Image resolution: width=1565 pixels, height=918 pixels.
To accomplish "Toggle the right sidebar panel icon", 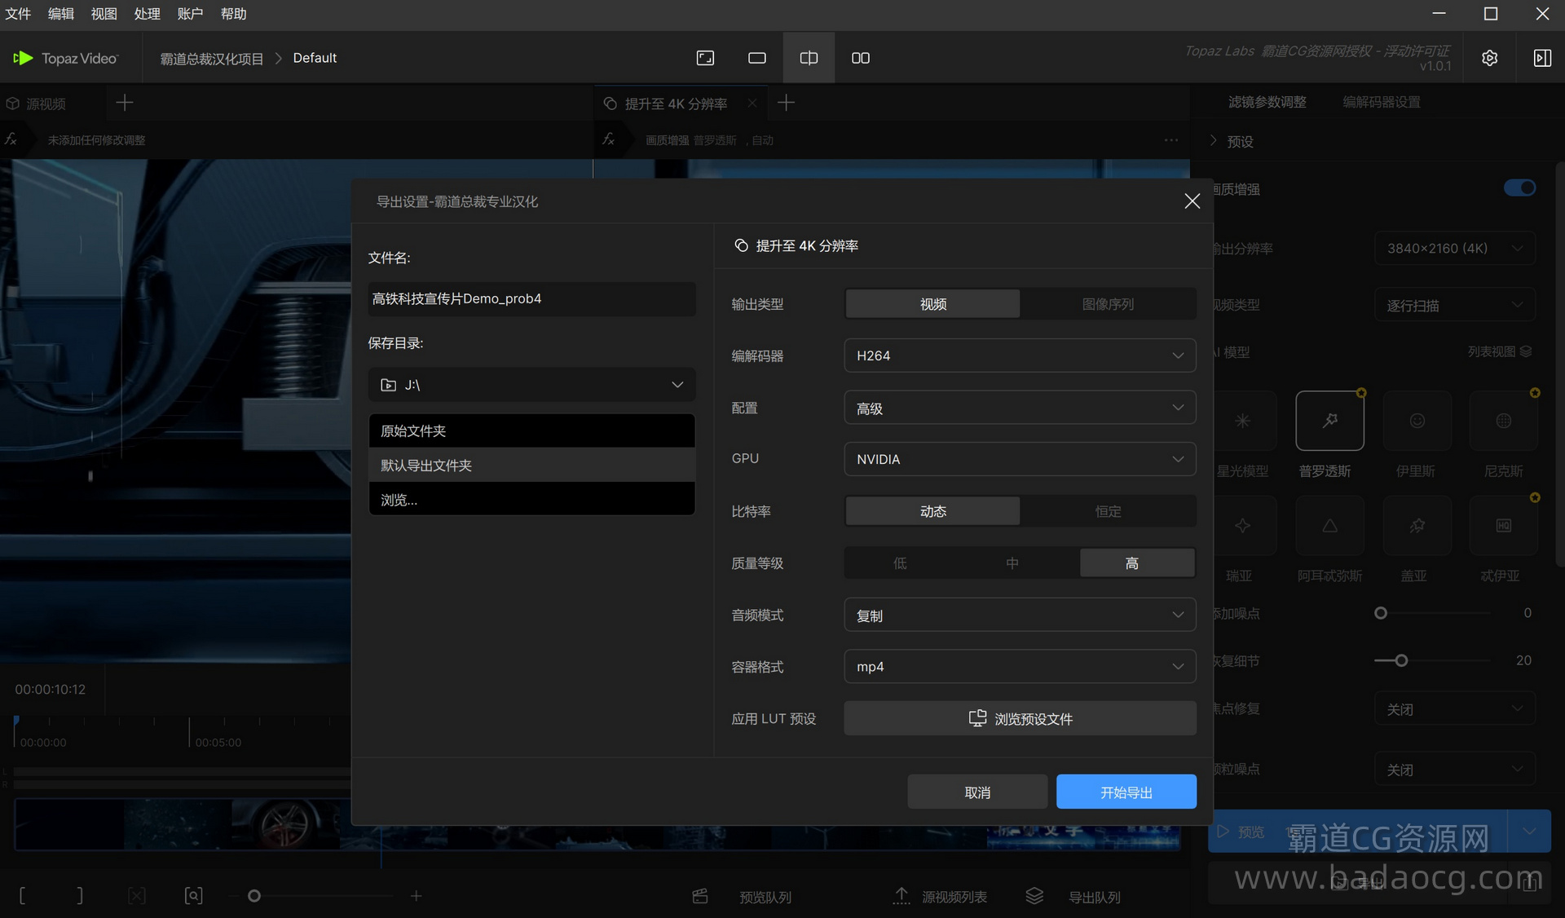I will point(1541,58).
